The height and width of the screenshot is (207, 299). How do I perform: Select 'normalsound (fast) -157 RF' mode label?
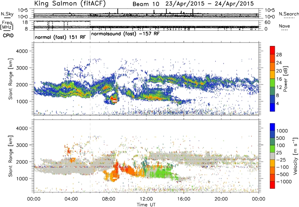tap(125, 34)
